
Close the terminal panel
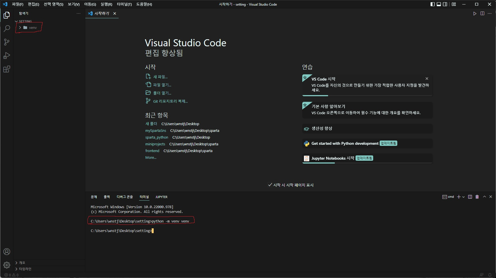coord(491,197)
